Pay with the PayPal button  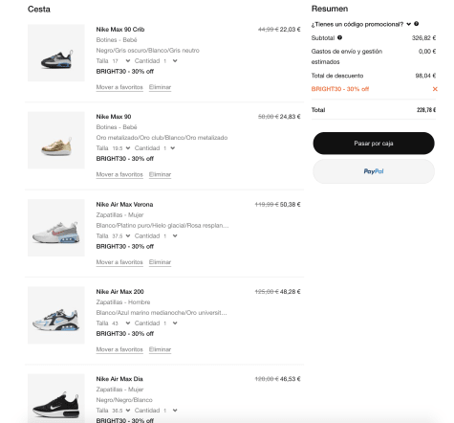click(374, 171)
